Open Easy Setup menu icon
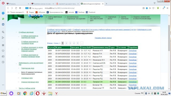Image resolution: width=171 pixels, height=96 pixels. [168, 8]
